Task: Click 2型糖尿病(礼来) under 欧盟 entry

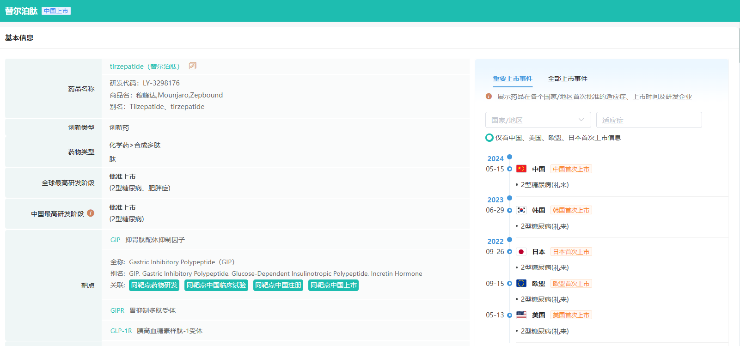Action: (545, 299)
